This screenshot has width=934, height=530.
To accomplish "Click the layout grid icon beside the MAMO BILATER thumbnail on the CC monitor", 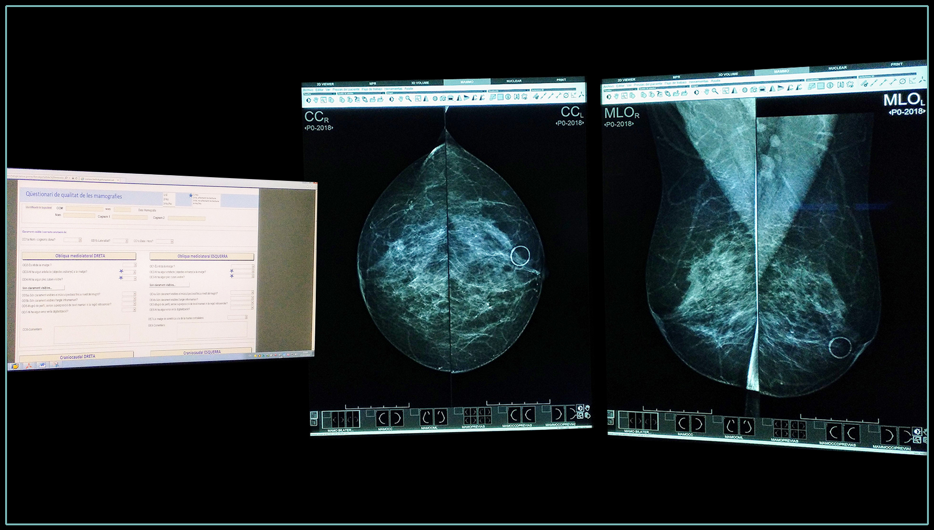I will coord(314,415).
